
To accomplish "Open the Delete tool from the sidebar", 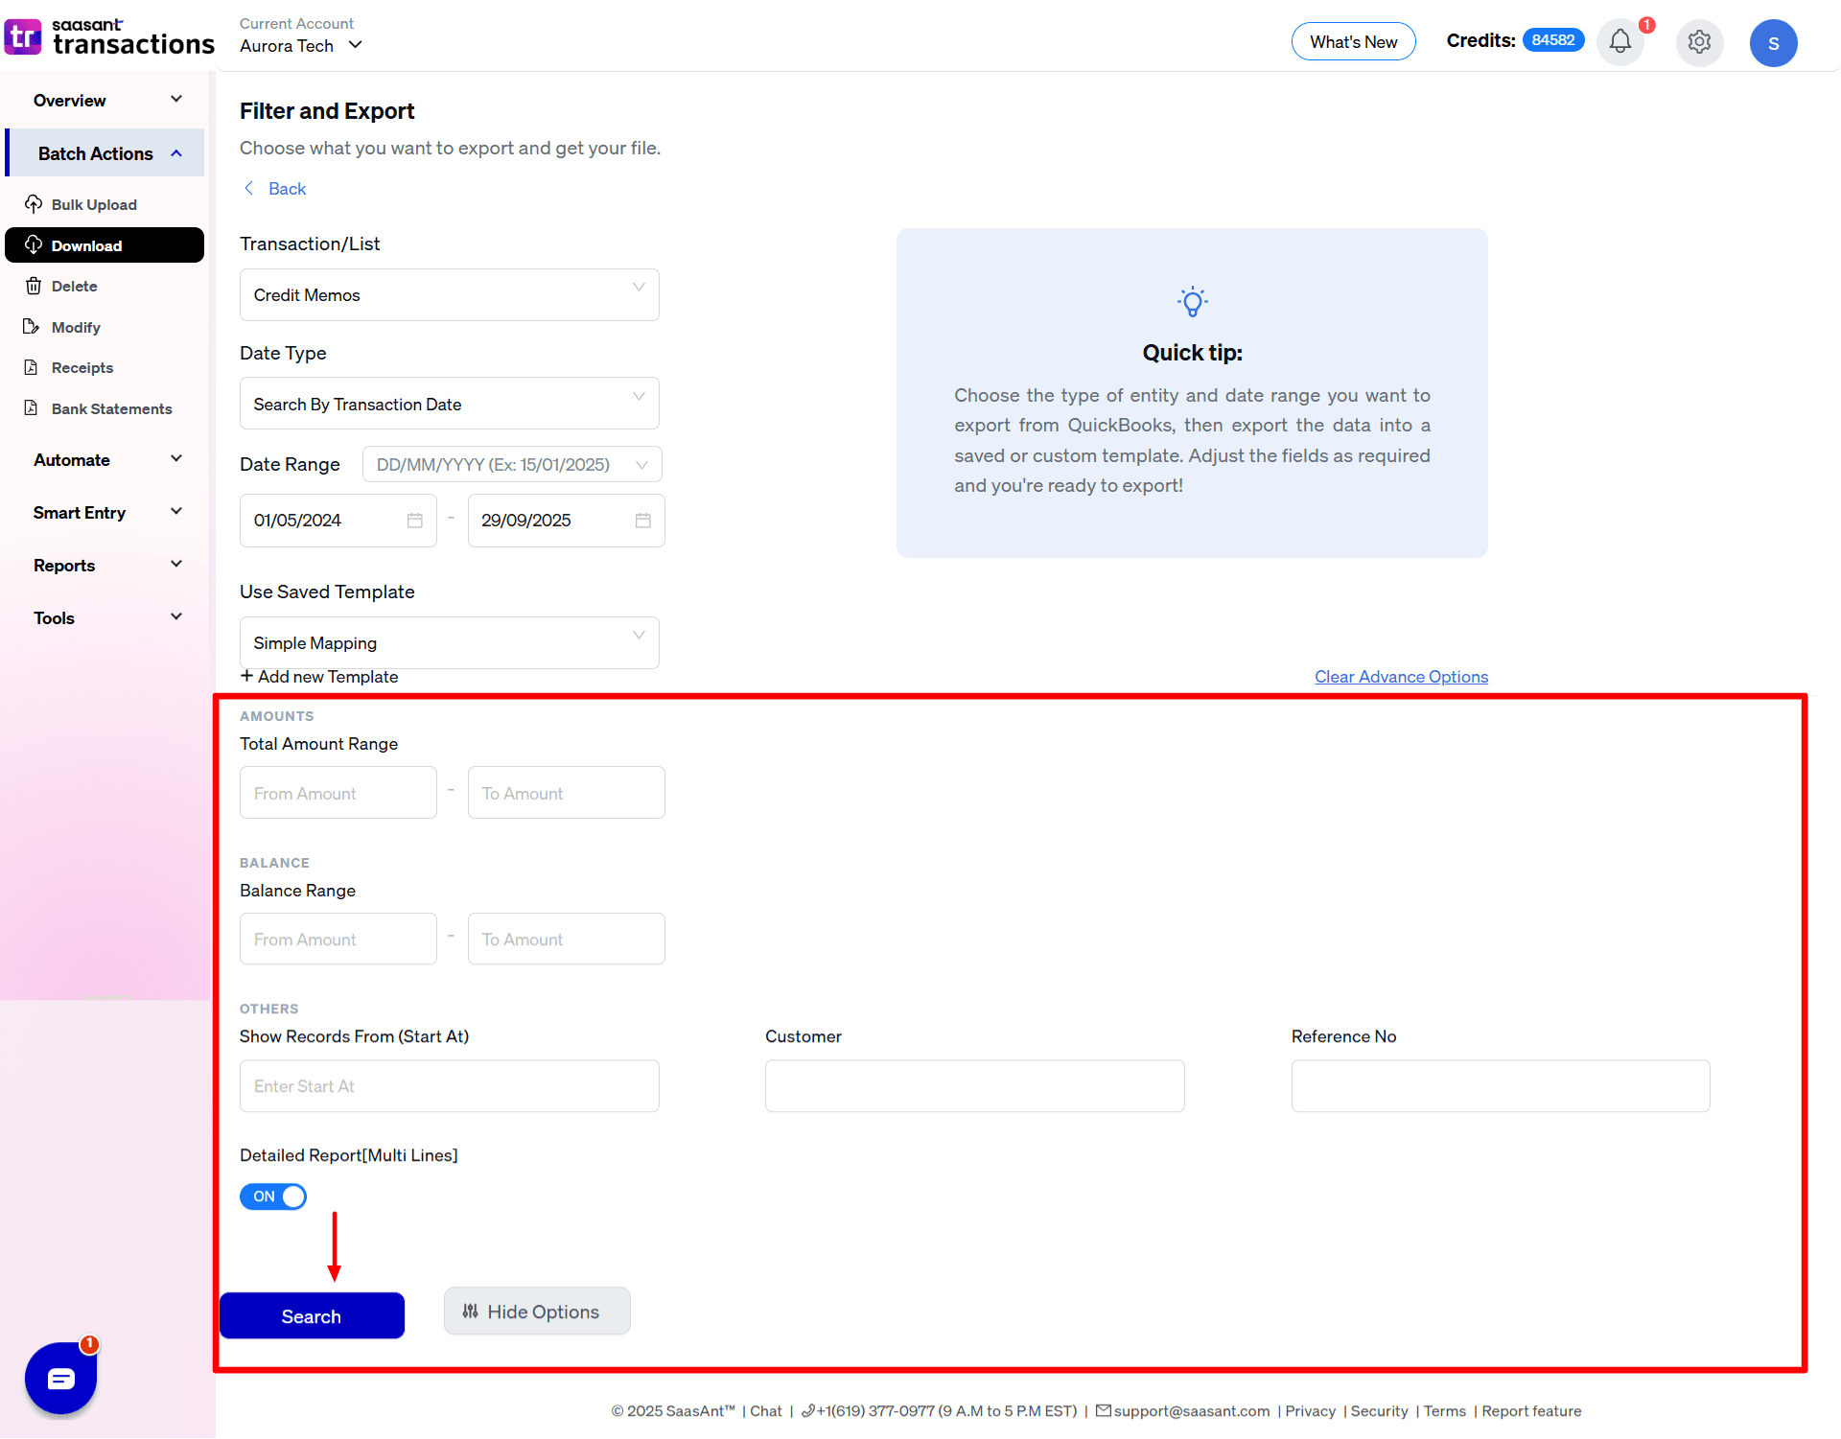I will (x=35, y=286).
